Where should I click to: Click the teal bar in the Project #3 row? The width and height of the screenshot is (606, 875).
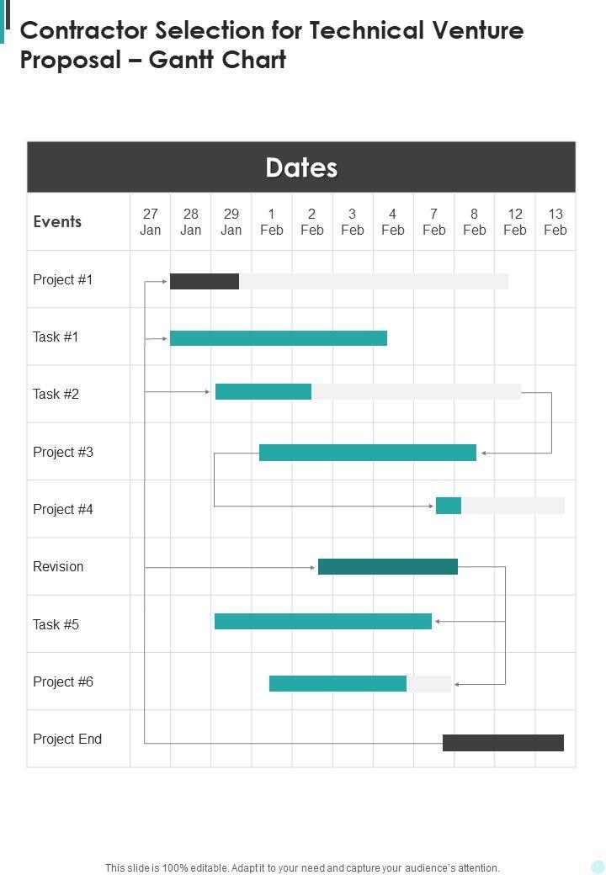click(368, 453)
